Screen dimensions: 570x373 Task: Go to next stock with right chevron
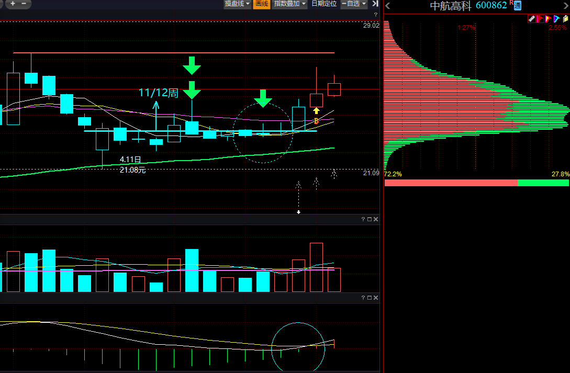pos(566,6)
